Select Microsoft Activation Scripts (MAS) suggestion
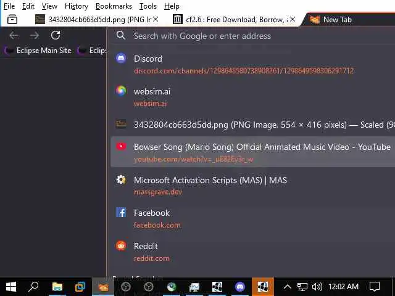Image resolution: width=395 pixels, height=296 pixels. [x=253, y=186]
